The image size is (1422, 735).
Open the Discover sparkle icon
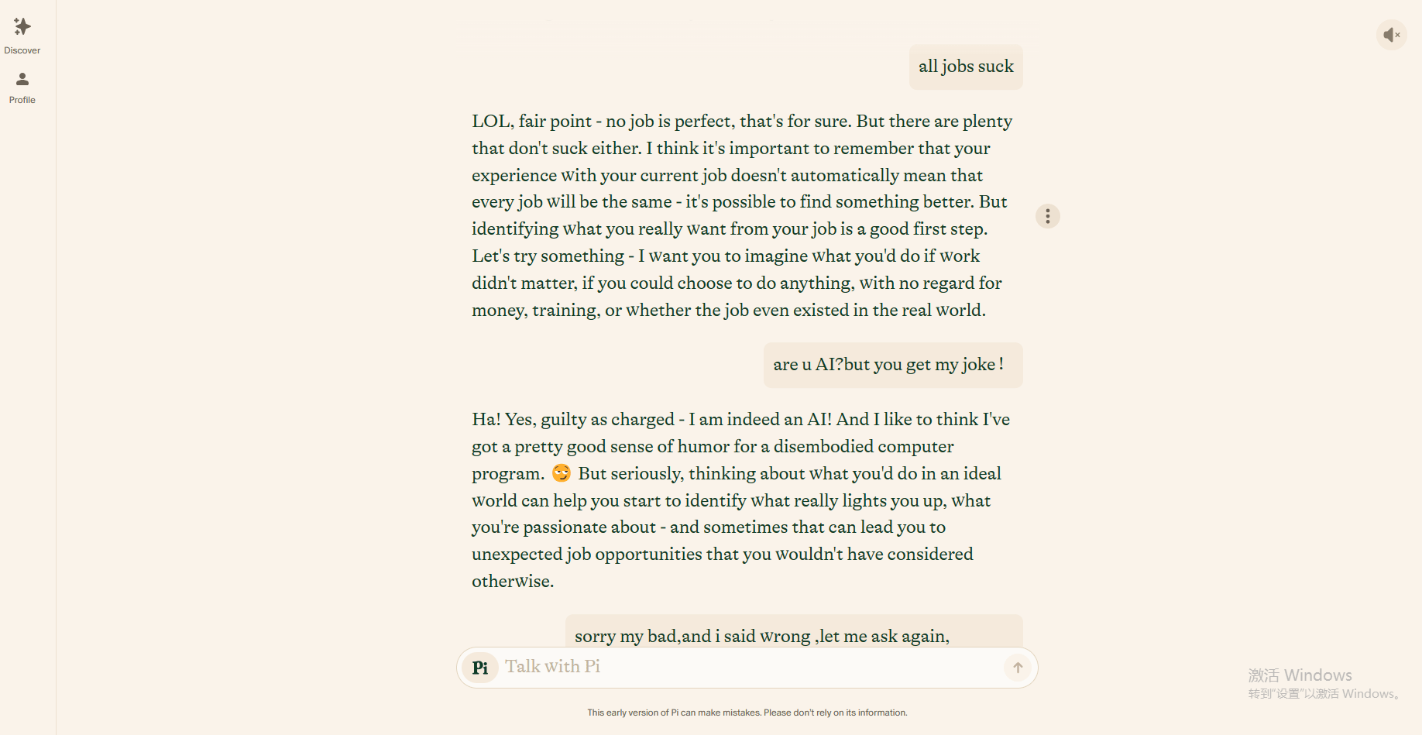22,27
